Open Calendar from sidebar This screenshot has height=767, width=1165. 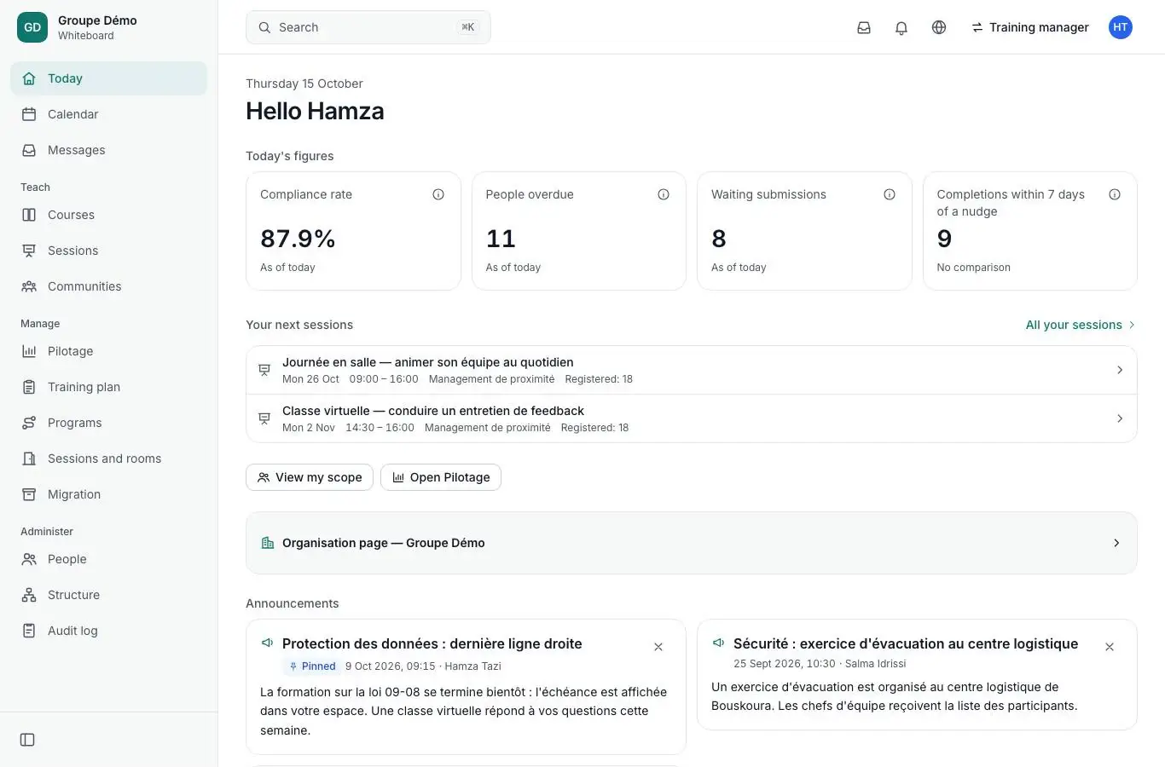pyautogui.click(x=108, y=114)
